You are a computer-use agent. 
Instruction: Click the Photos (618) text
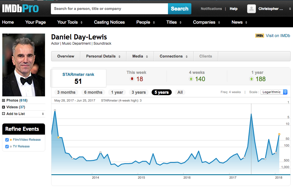pos(17,100)
